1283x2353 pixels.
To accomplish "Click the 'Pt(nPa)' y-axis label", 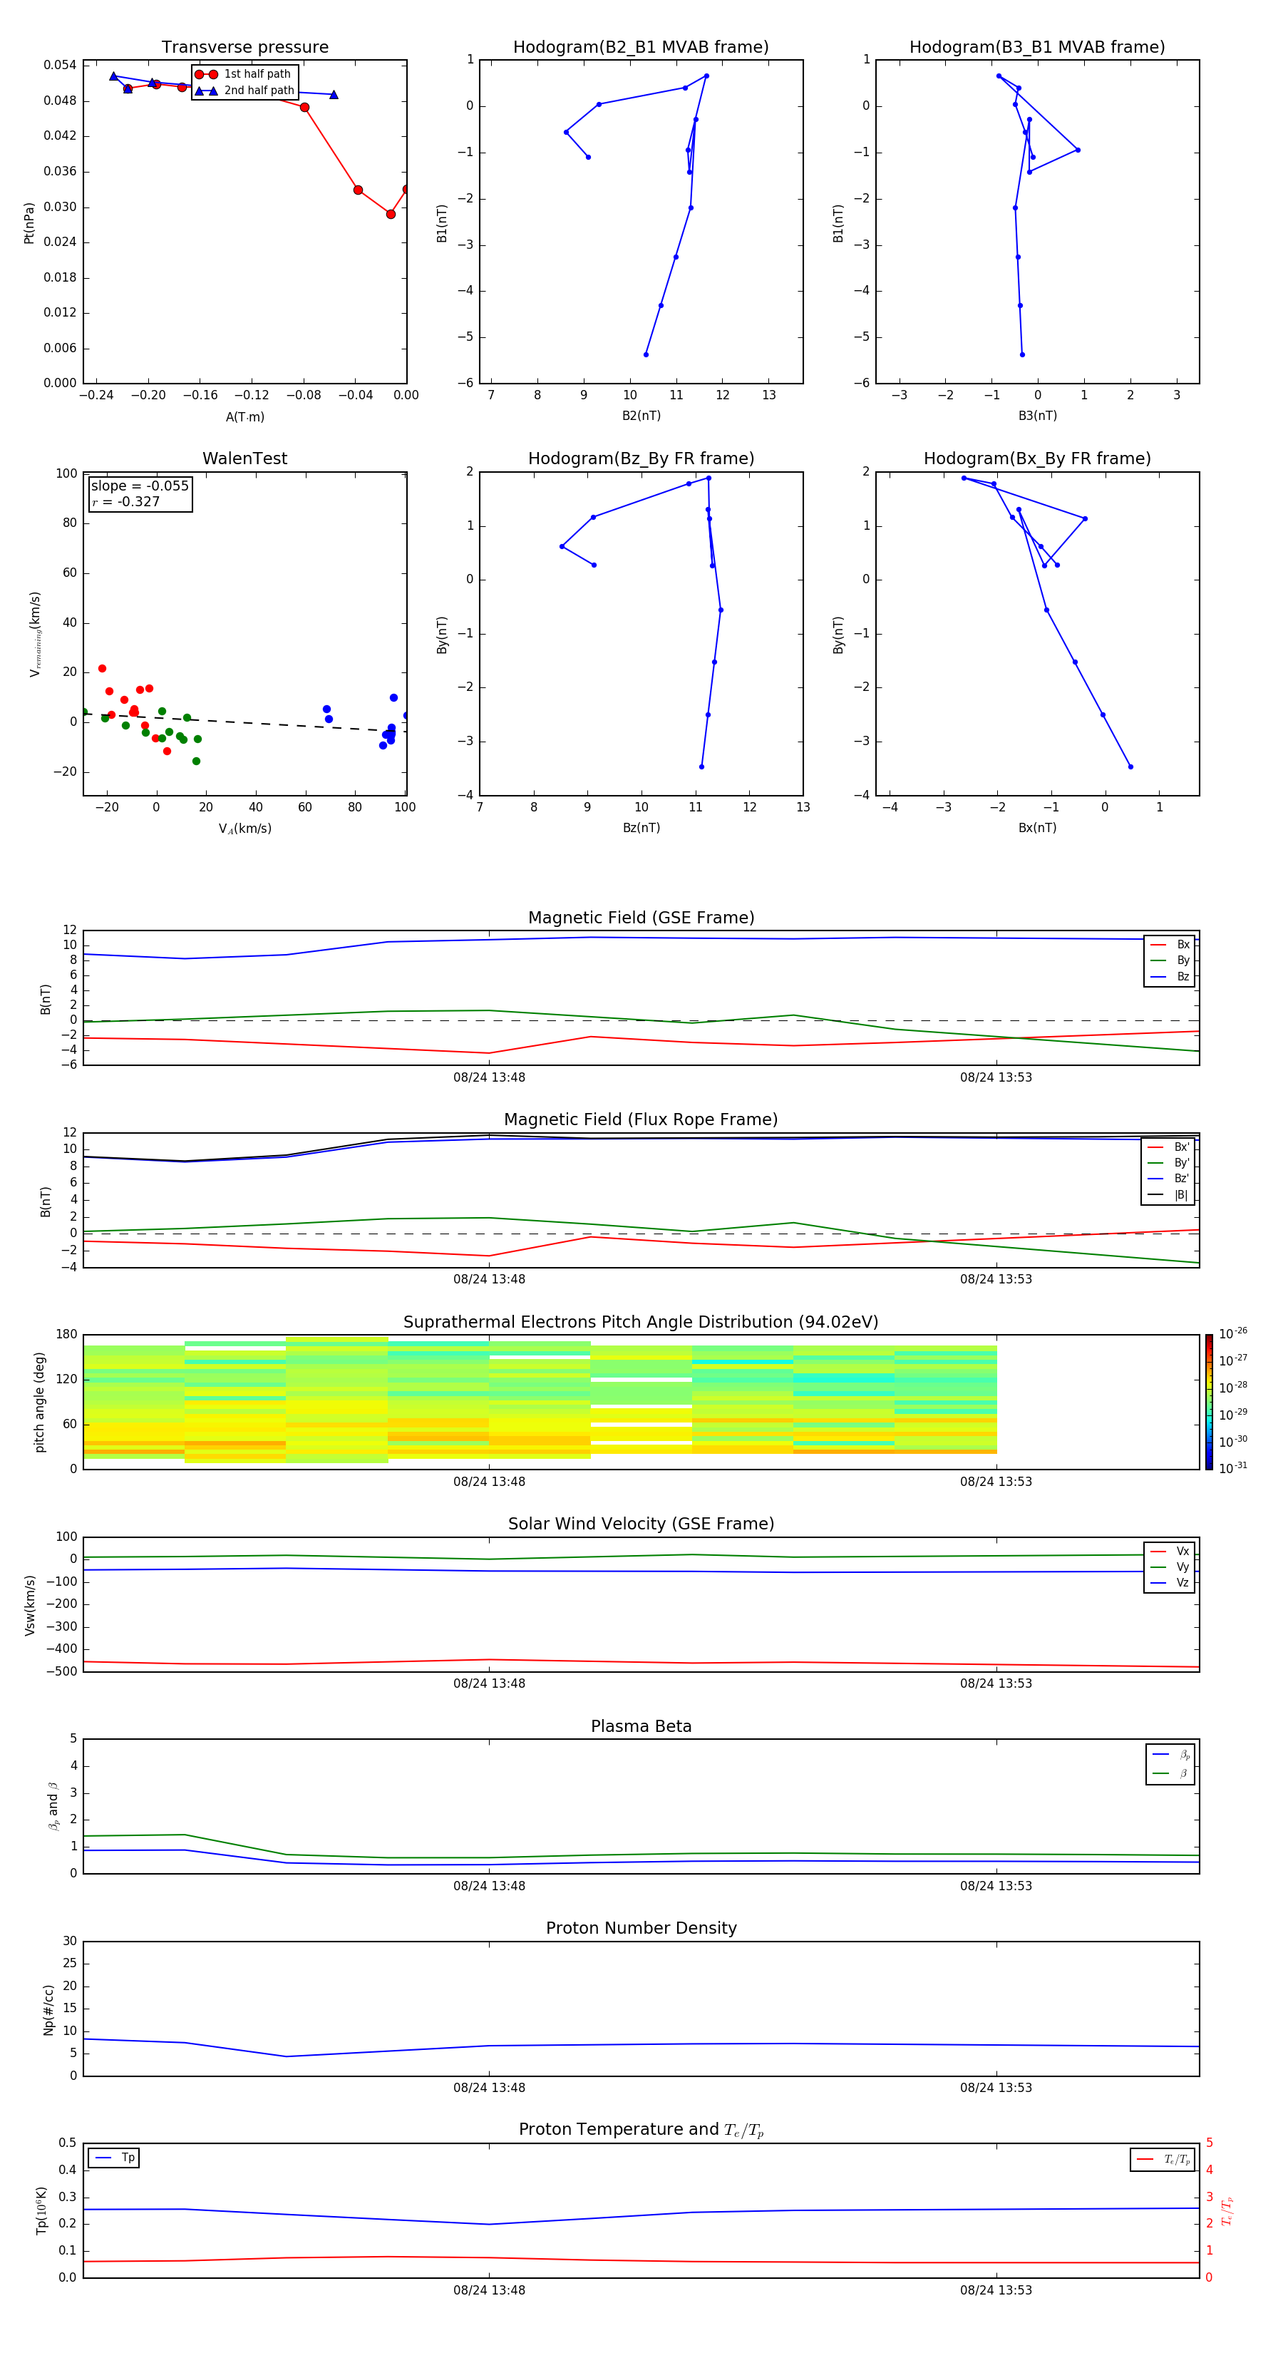I will (x=29, y=223).
